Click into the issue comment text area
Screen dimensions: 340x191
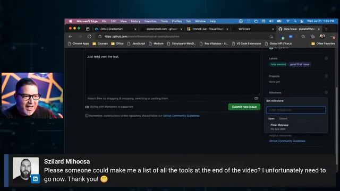173,73
